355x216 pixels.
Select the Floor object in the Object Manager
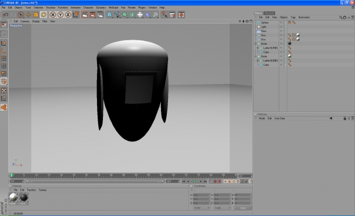pos(264,31)
